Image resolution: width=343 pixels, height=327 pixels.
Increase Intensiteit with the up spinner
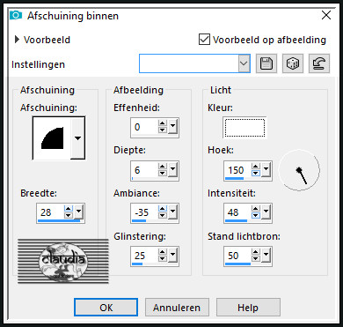coord(256,208)
